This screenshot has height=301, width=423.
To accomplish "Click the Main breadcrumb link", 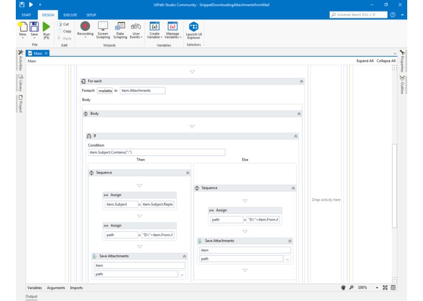I will (x=32, y=61).
